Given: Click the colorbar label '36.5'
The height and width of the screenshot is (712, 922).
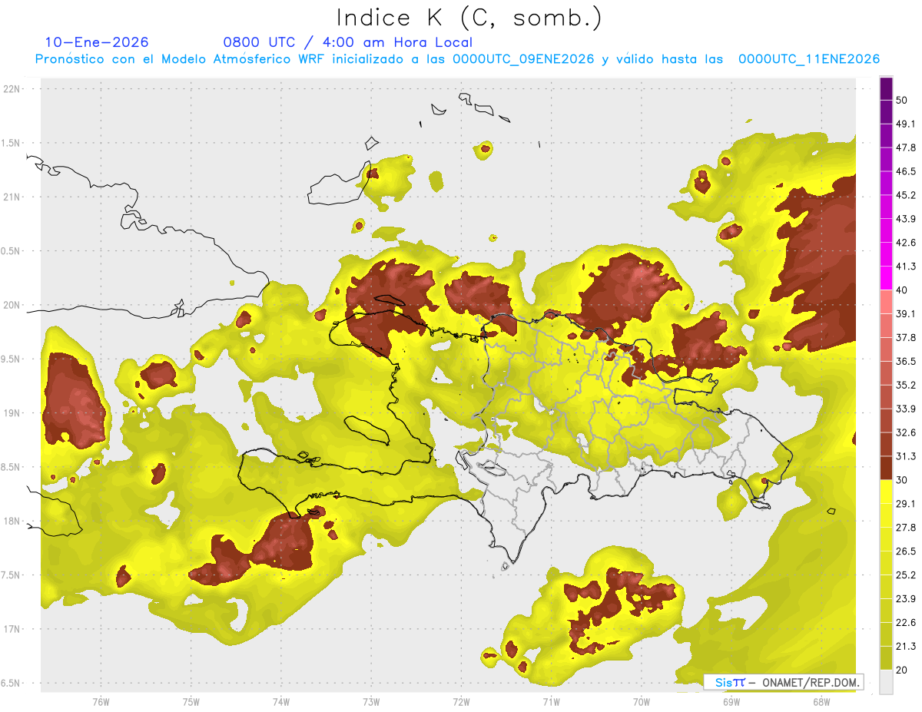Looking at the screenshot, I should [x=906, y=362].
